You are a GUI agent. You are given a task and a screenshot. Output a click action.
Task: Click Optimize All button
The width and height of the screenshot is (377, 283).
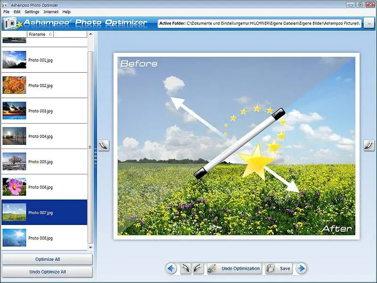pos(48,259)
